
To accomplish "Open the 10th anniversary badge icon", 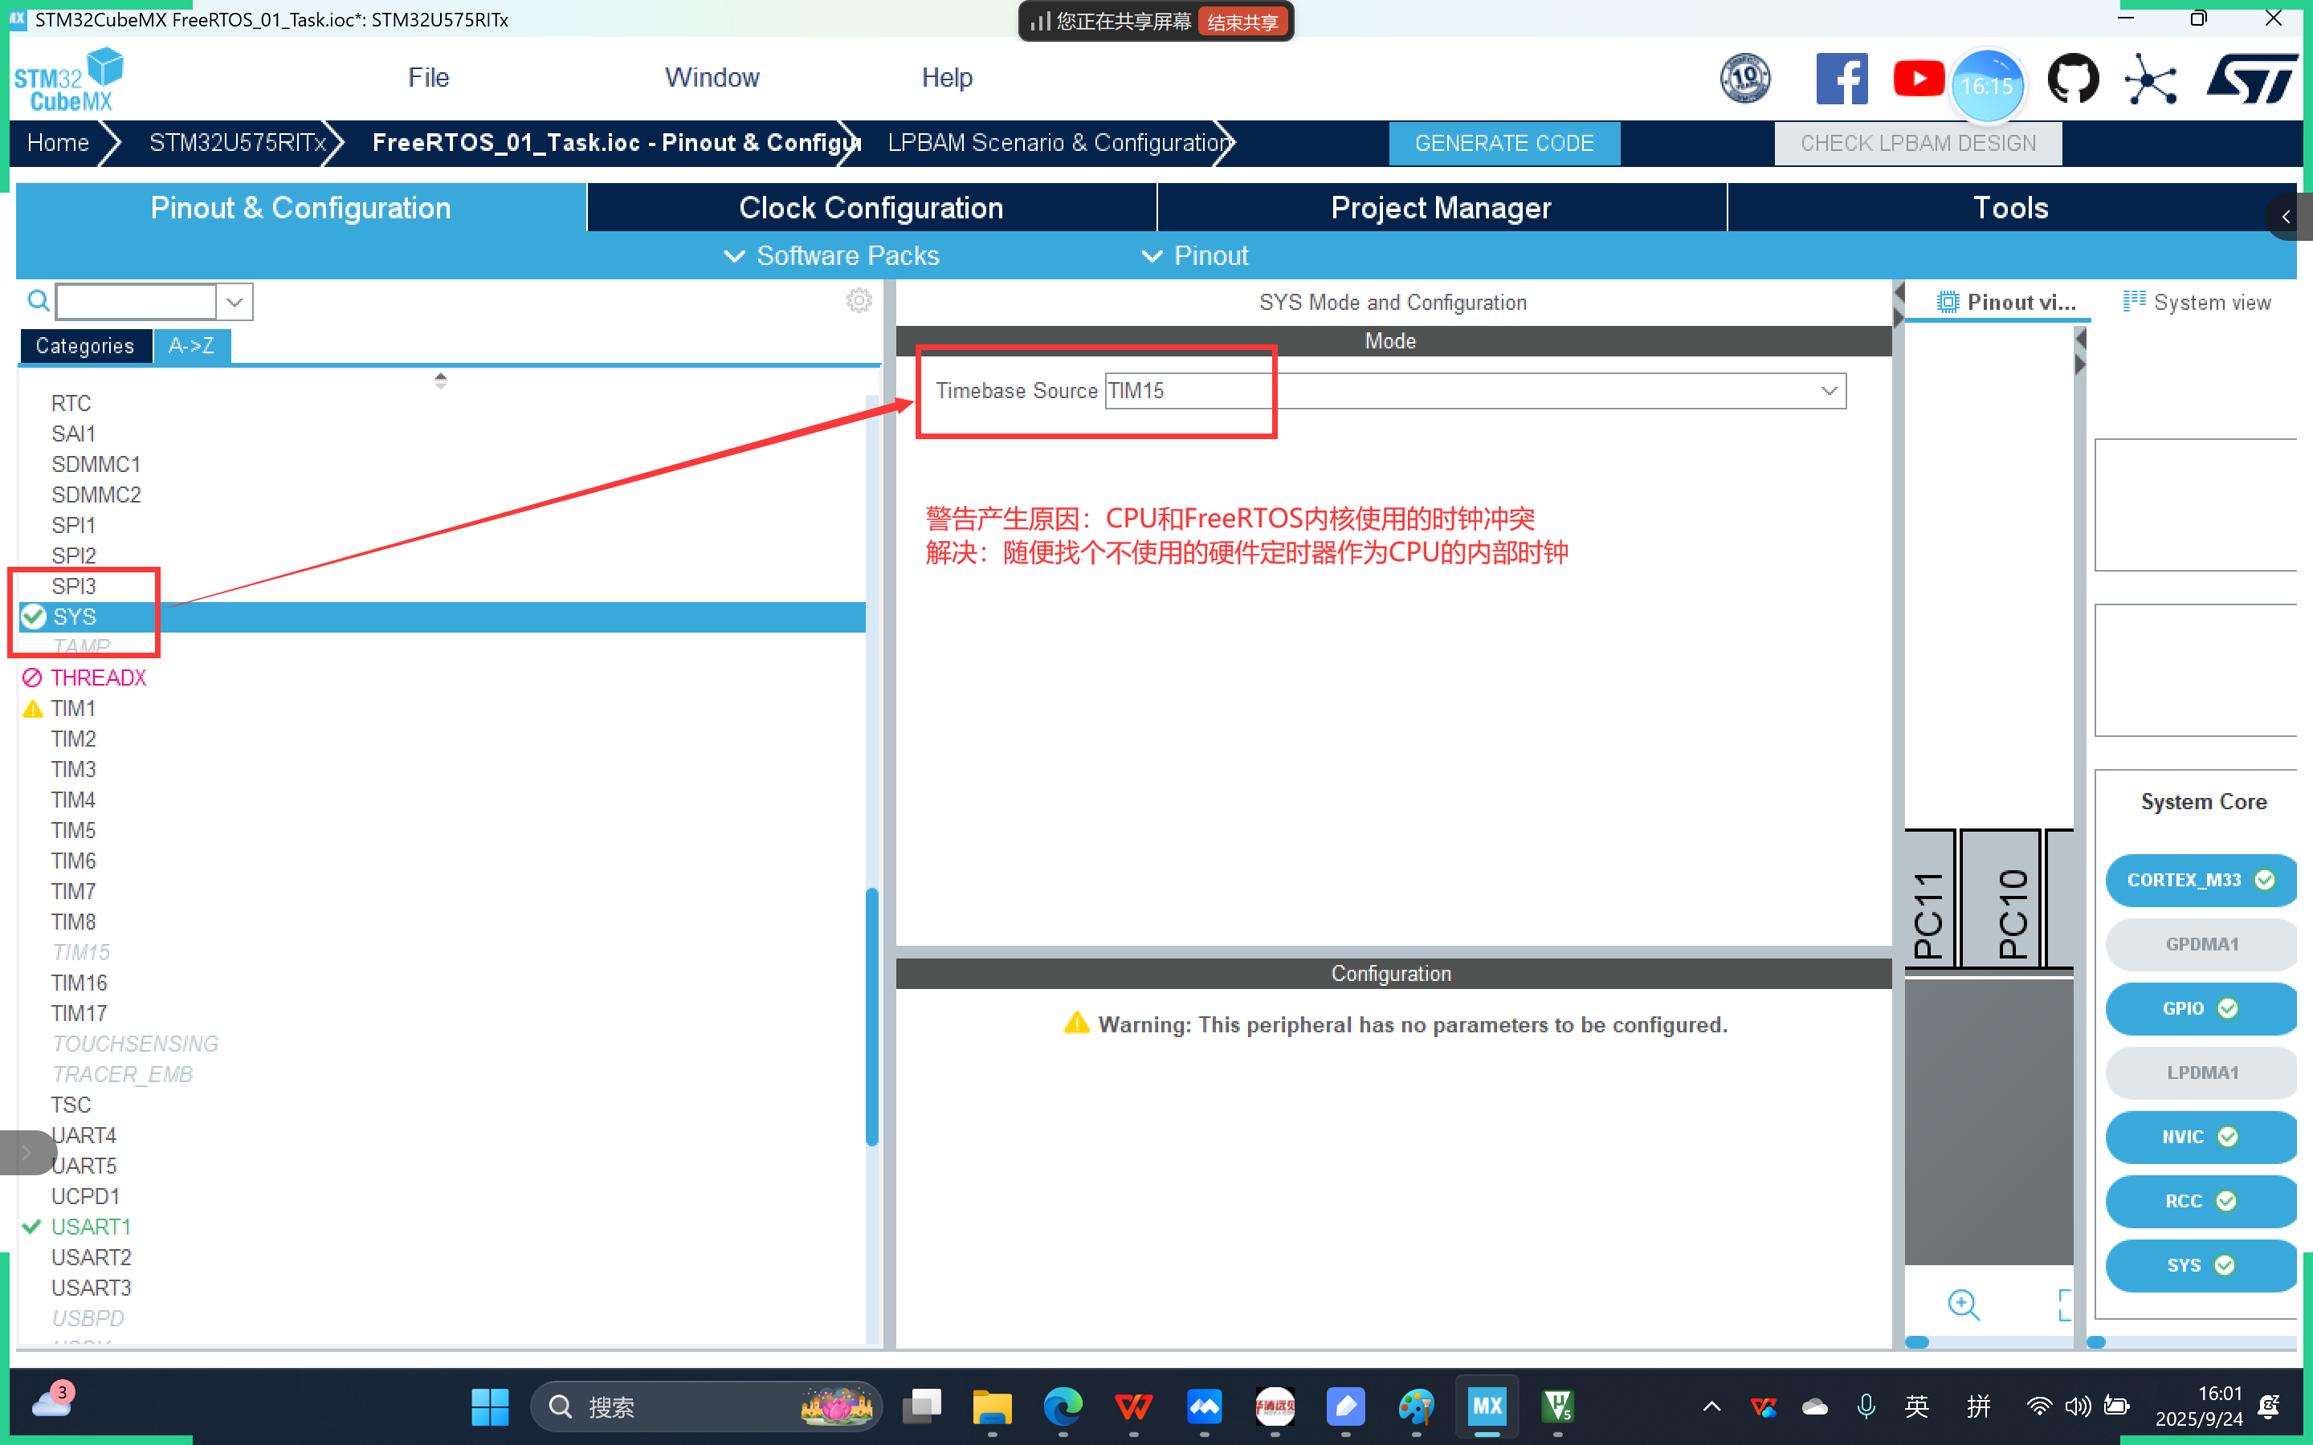I will point(1745,79).
